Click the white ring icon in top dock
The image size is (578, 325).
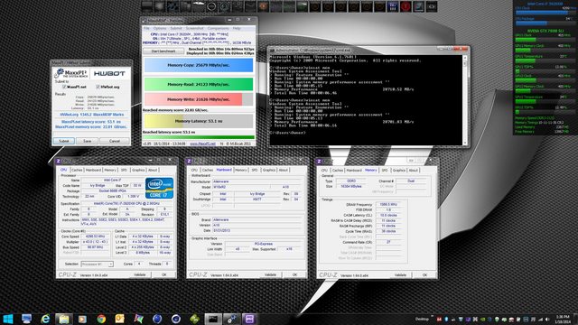coord(211,6)
